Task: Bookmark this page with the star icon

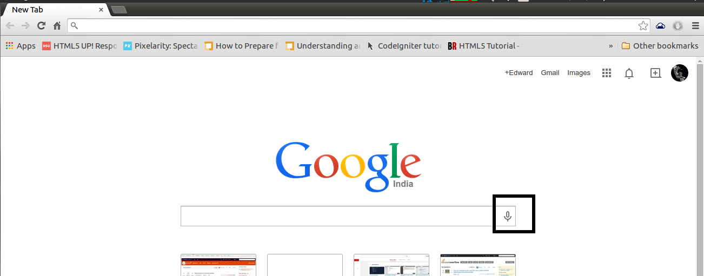Action: click(643, 25)
